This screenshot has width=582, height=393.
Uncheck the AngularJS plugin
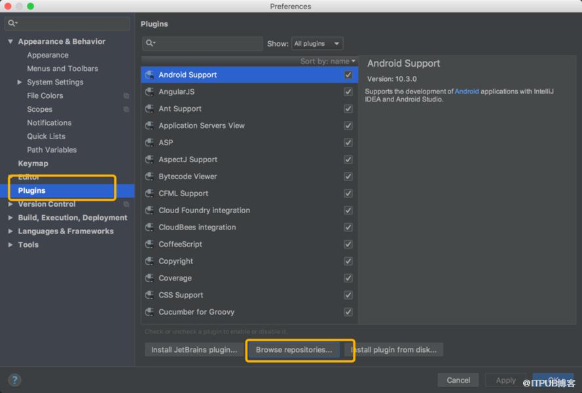click(348, 92)
